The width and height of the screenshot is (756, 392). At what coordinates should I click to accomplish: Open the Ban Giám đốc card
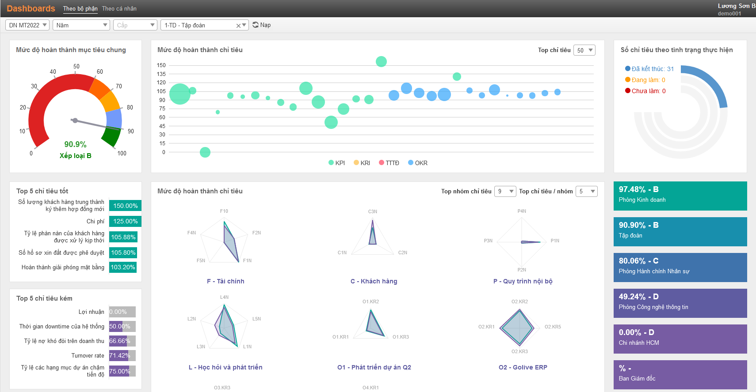[680, 375]
